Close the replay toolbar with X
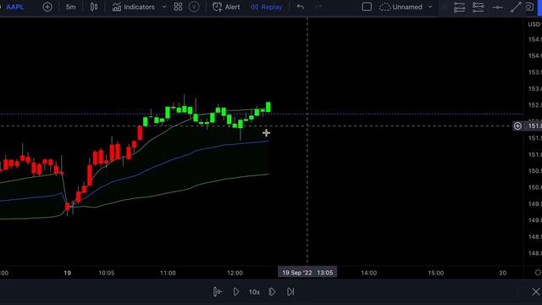Viewport: 542px width, 305px height. (536, 291)
